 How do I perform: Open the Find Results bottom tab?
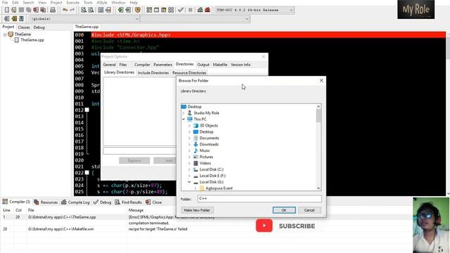click(x=128, y=202)
